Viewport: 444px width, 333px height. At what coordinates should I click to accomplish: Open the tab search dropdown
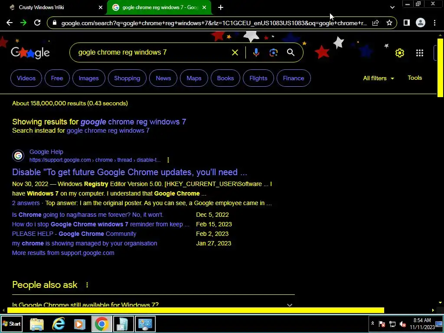pos(392,7)
